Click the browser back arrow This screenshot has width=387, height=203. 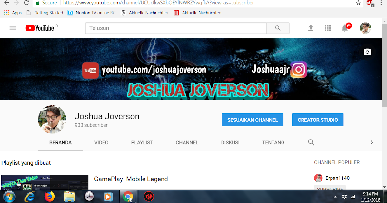coord(6,3)
